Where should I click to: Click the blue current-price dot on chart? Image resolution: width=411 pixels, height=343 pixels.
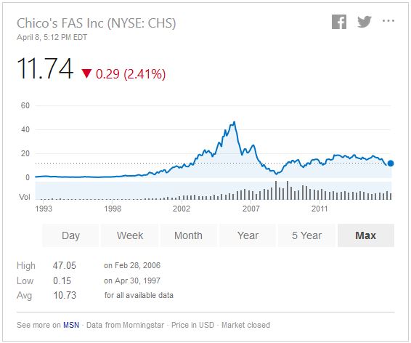(x=390, y=164)
